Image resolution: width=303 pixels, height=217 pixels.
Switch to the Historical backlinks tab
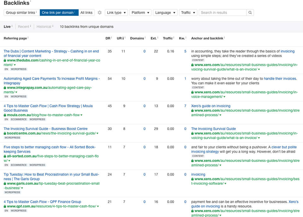[44, 27]
